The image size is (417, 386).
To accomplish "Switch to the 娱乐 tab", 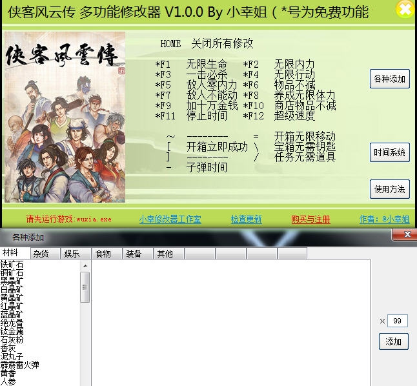I will click(76, 254).
